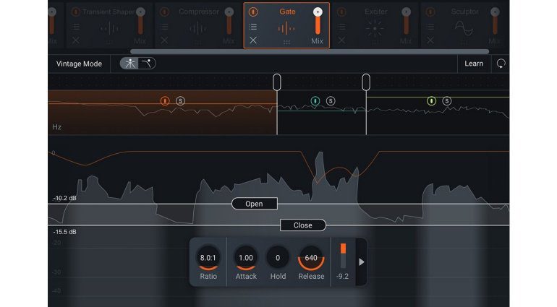The width and height of the screenshot is (557, 307).
Task: Select the first Vintage Mode detection icon
Action: (x=129, y=64)
